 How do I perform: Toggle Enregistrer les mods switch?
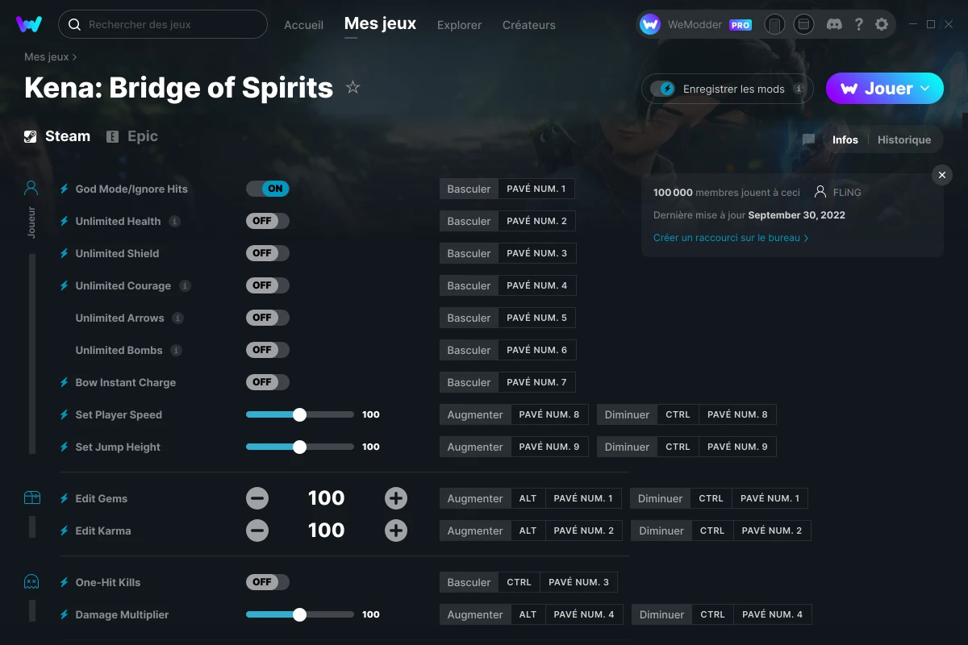click(663, 89)
